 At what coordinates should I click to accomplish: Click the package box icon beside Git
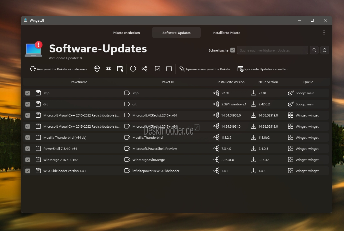point(38,104)
